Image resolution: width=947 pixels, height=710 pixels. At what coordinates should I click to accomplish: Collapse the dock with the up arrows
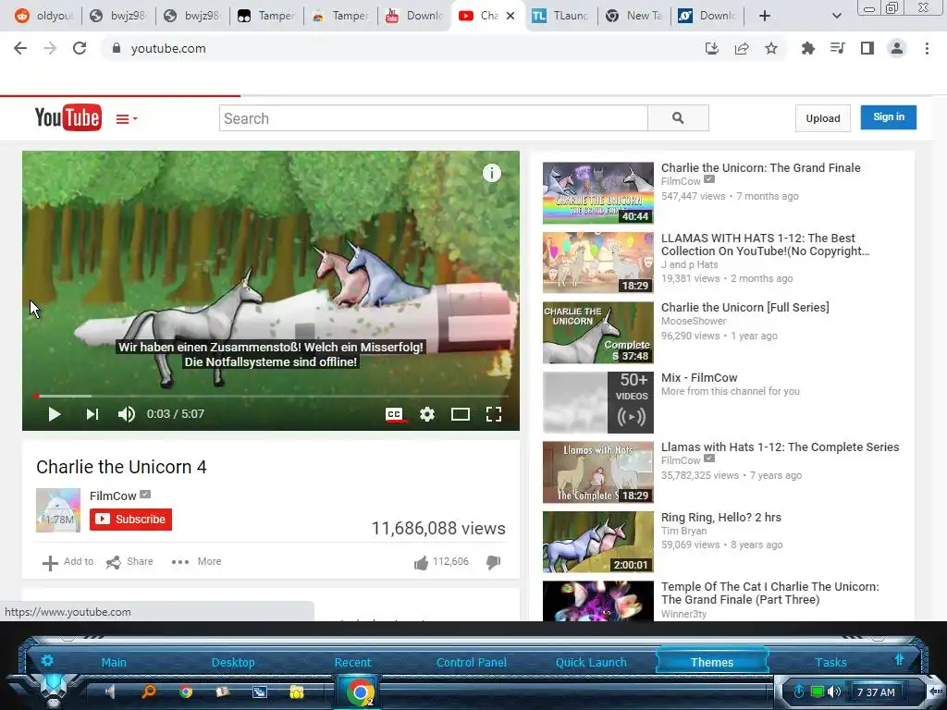[x=899, y=659]
